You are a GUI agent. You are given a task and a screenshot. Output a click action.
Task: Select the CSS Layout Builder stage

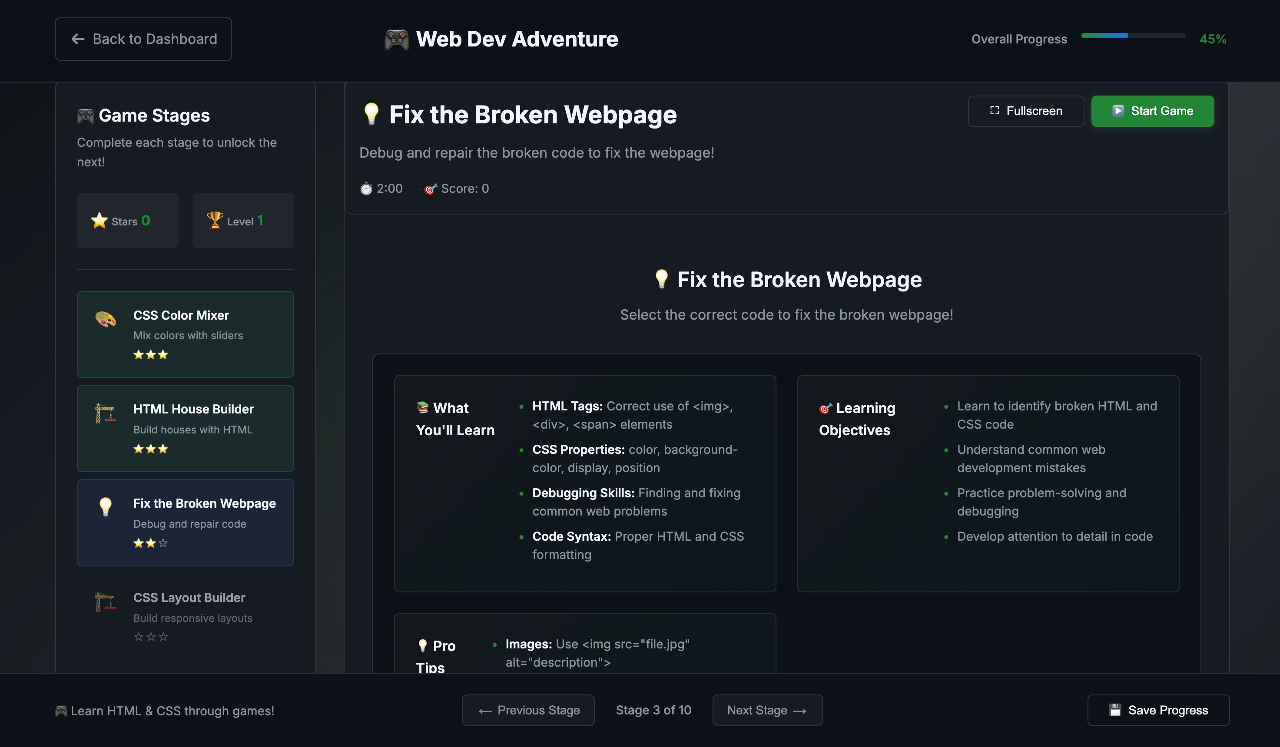click(186, 616)
